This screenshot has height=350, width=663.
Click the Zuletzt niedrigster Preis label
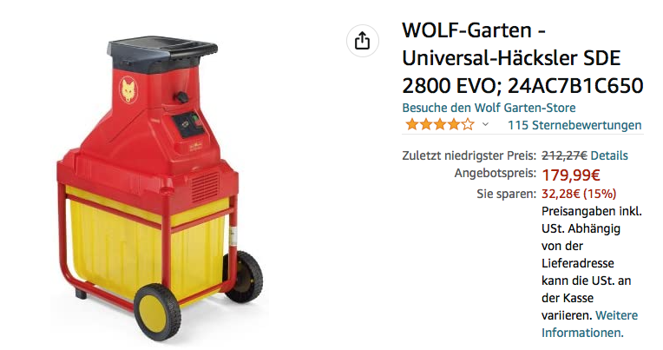click(469, 155)
